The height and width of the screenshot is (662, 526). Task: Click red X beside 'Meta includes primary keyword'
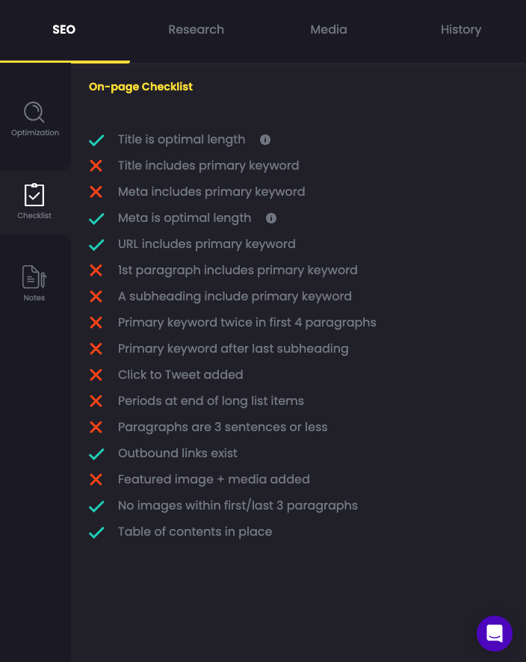click(x=96, y=191)
